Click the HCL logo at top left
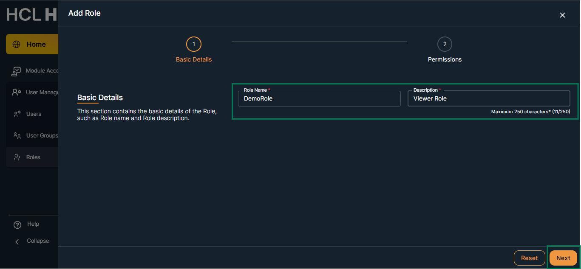Viewport: 581px width, 269px height. (x=31, y=15)
